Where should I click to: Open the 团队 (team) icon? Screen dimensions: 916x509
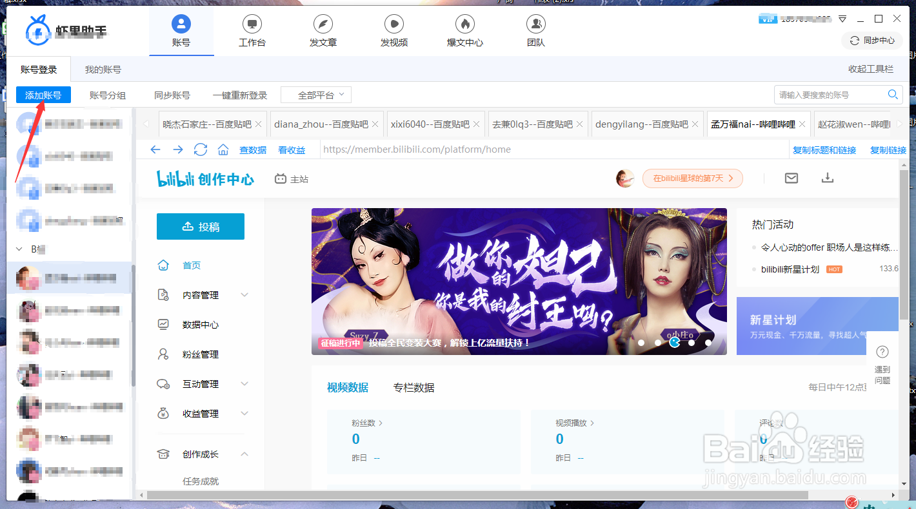[535, 31]
